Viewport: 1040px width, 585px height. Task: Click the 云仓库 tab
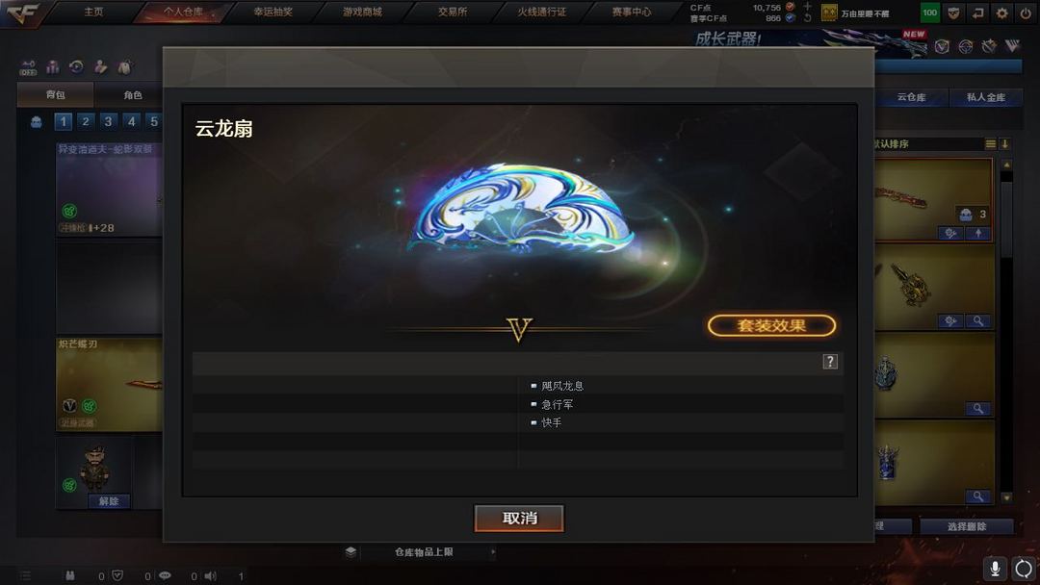[x=911, y=97]
